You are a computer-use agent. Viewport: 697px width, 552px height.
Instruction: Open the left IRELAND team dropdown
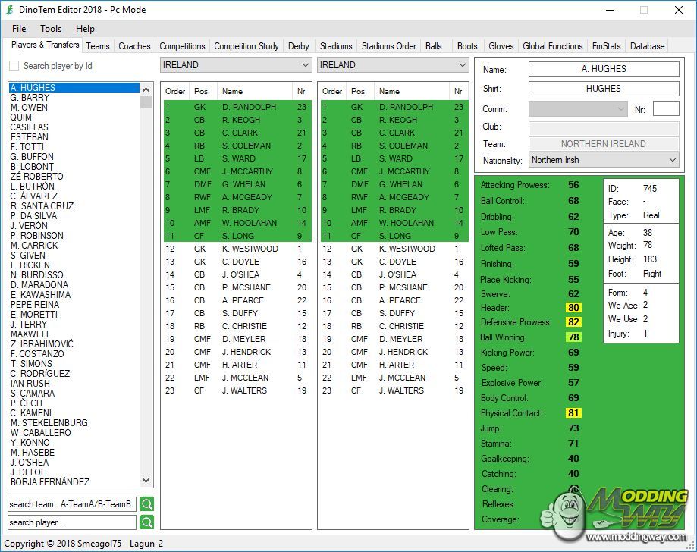[236, 65]
